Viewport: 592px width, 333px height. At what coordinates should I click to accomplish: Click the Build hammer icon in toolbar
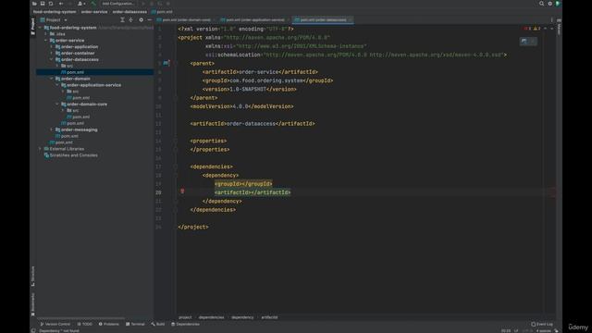[x=93, y=4]
